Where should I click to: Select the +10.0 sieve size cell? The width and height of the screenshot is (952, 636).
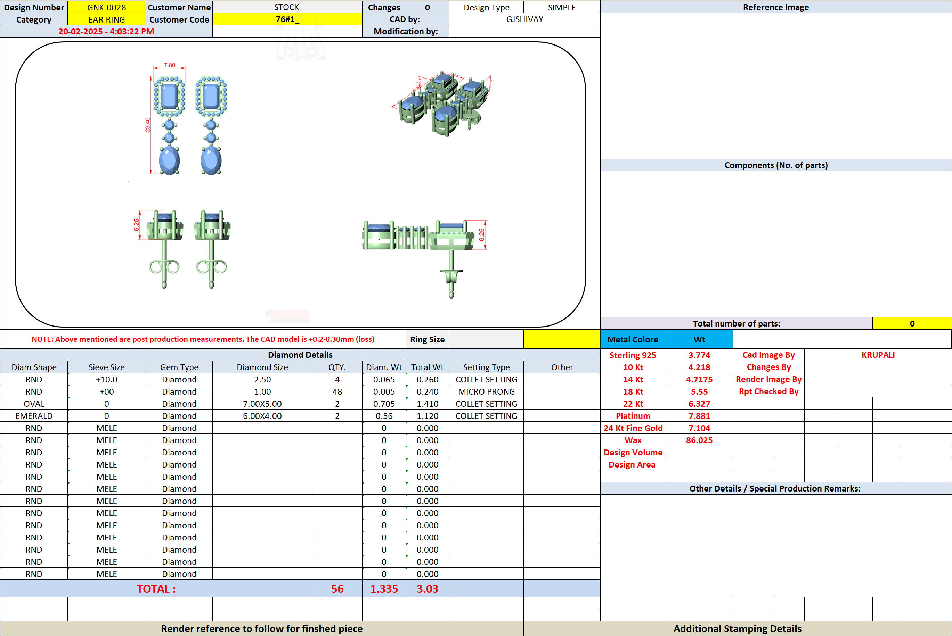point(106,379)
